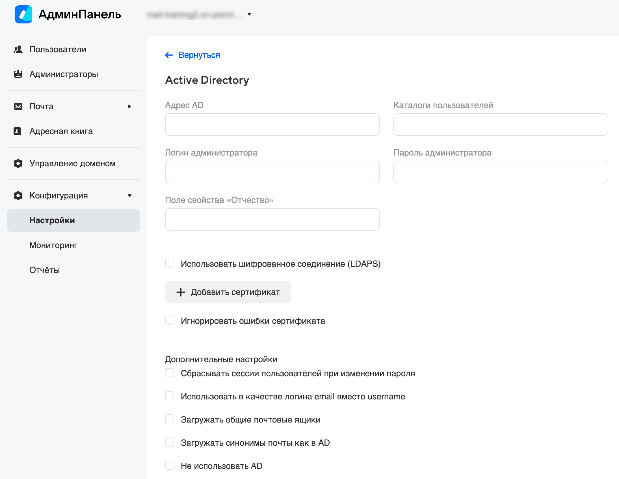Check Игнорировать ошибки сертификата
Viewport: 619px width, 479px height.
coord(170,320)
